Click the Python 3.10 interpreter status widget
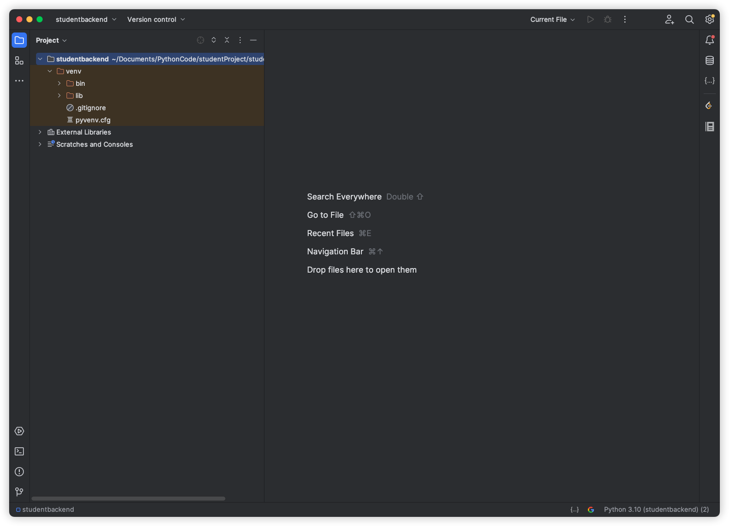729x526 pixels. pyautogui.click(x=656, y=509)
